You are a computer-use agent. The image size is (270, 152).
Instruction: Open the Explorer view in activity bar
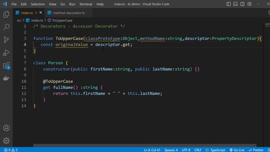[x=6, y=14]
